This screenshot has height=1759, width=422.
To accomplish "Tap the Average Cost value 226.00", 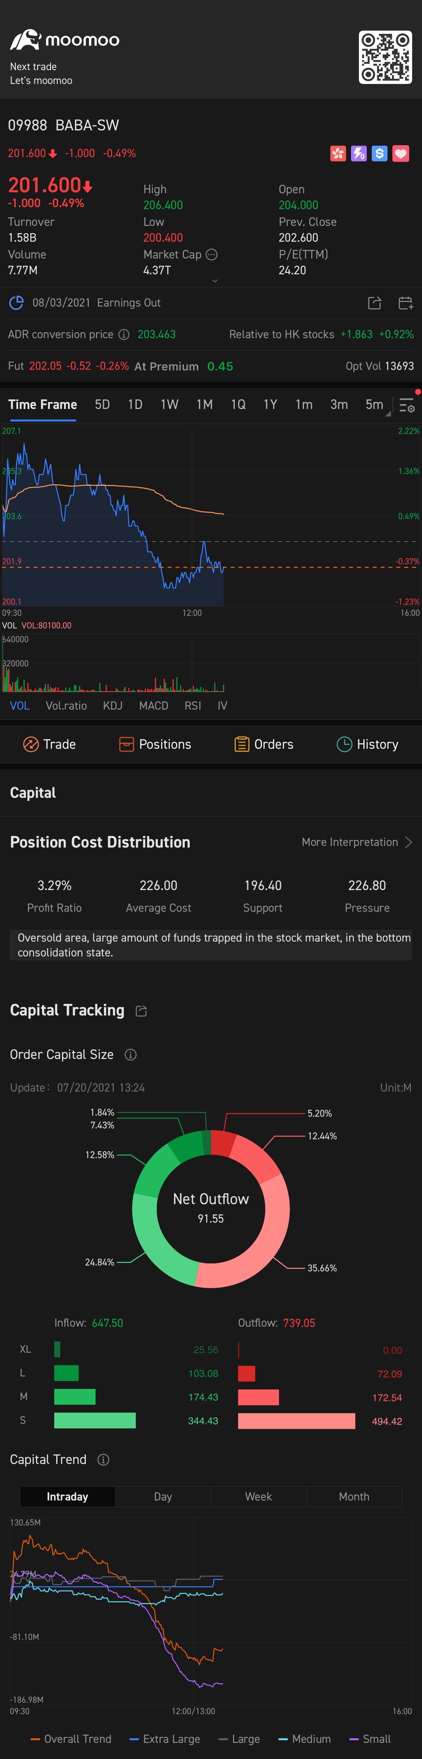I will 158,885.
